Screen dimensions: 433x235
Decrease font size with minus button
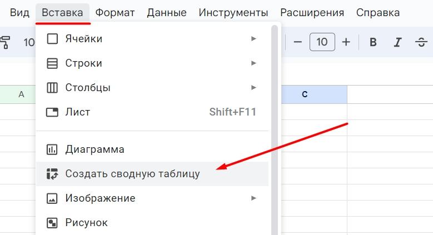point(297,42)
